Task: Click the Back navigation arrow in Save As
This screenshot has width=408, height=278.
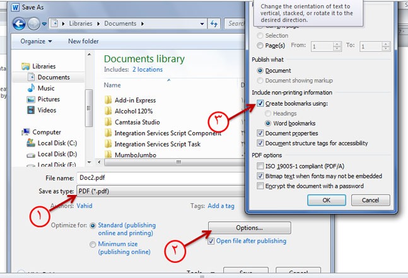Action: [x=19, y=24]
